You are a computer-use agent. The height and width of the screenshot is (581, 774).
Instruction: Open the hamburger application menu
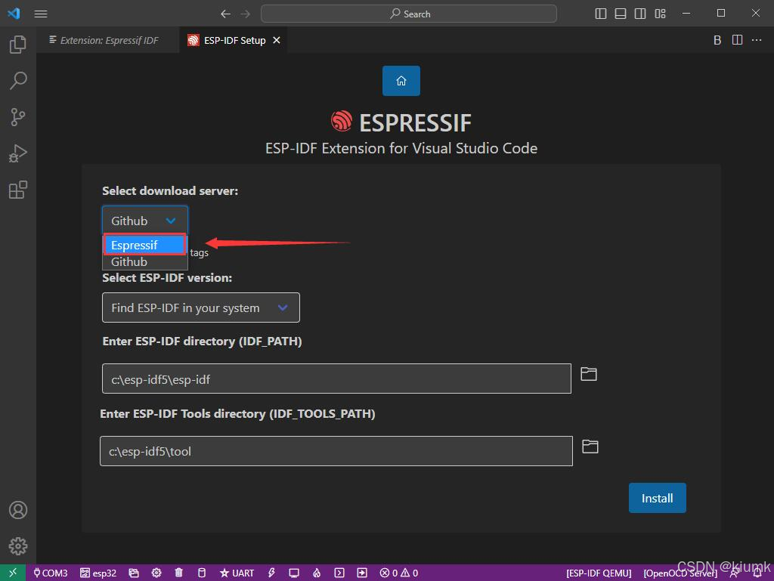(41, 14)
